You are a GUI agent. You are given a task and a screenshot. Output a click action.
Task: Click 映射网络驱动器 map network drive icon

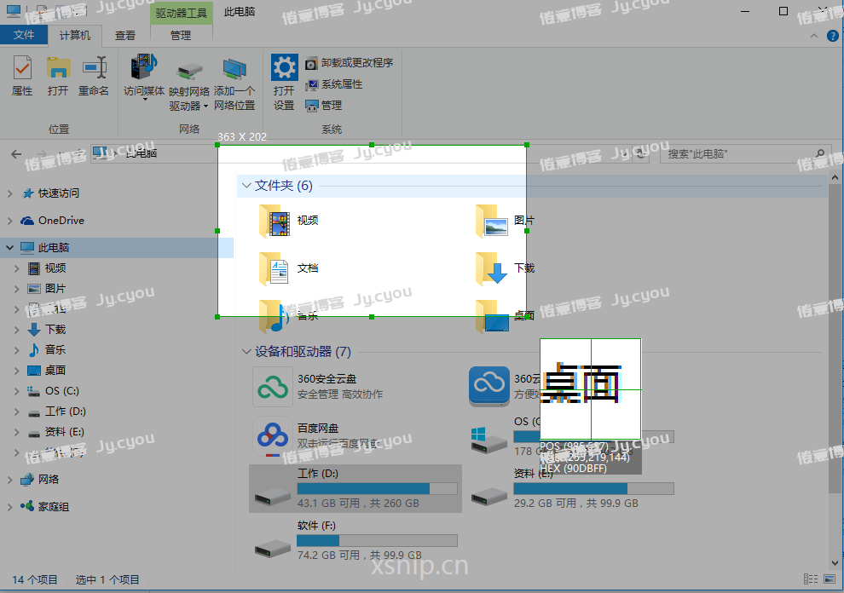tap(189, 71)
